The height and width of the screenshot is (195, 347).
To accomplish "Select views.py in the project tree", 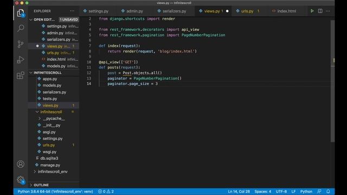I will click(54, 105).
